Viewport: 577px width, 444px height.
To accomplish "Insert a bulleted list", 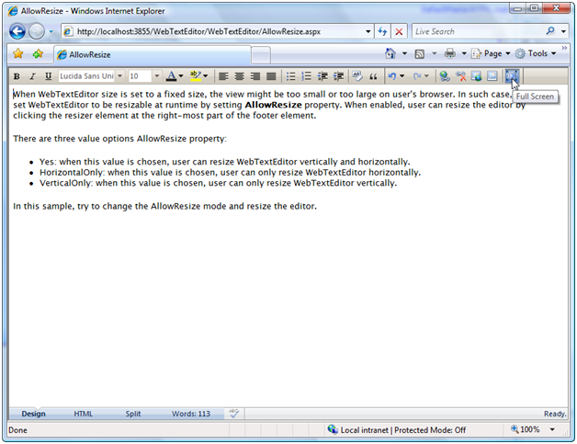I will click(x=290, y=76).
